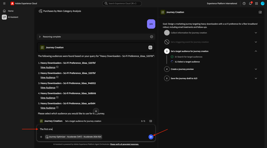Click the 3 / 5 step counter

(143, 121)
